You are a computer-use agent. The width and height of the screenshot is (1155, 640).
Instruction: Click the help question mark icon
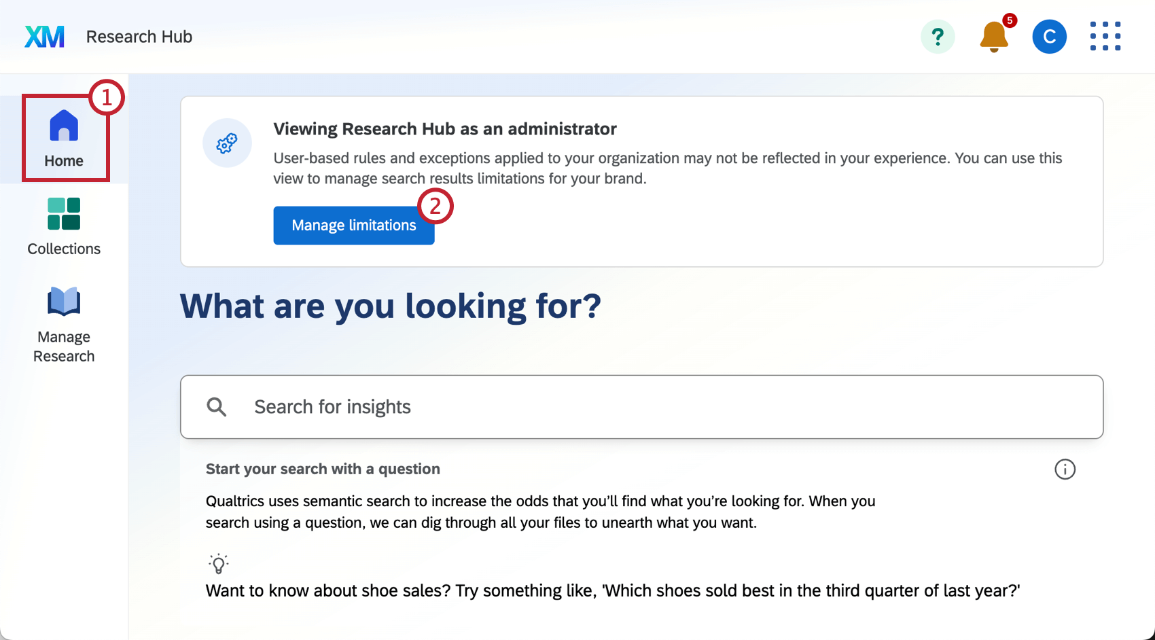click(938, 37)
